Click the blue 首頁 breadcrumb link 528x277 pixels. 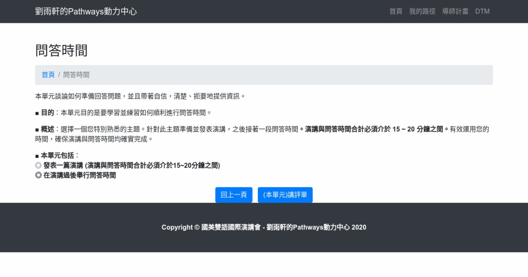pos(48,75)
